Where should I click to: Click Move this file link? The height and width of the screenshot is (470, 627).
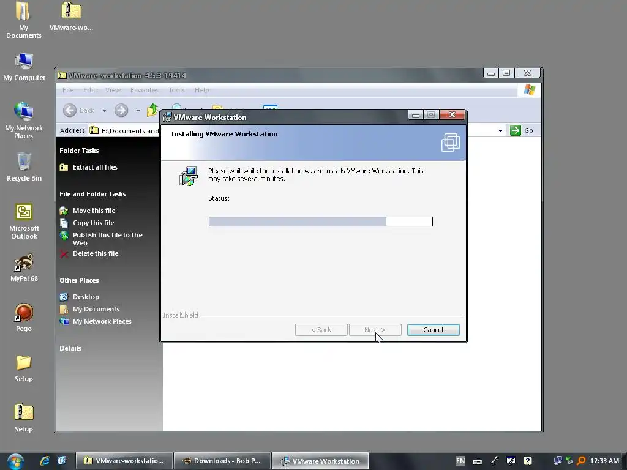94,211
